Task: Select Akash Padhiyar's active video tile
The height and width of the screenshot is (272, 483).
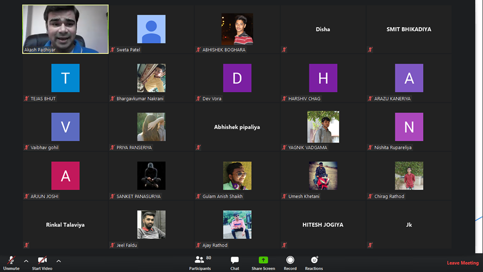Action: (x=65, y=29)
